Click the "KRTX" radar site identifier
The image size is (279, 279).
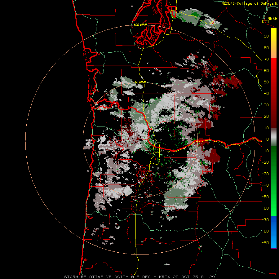pos(165,277)
